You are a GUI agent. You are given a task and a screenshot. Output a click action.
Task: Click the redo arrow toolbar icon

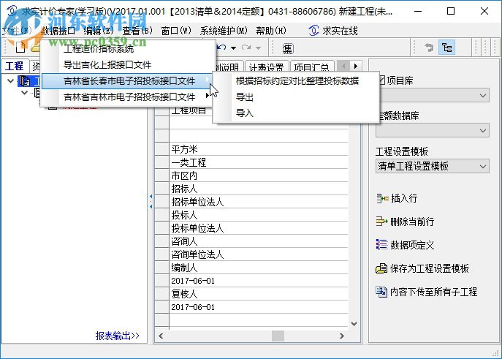(246, 48)
